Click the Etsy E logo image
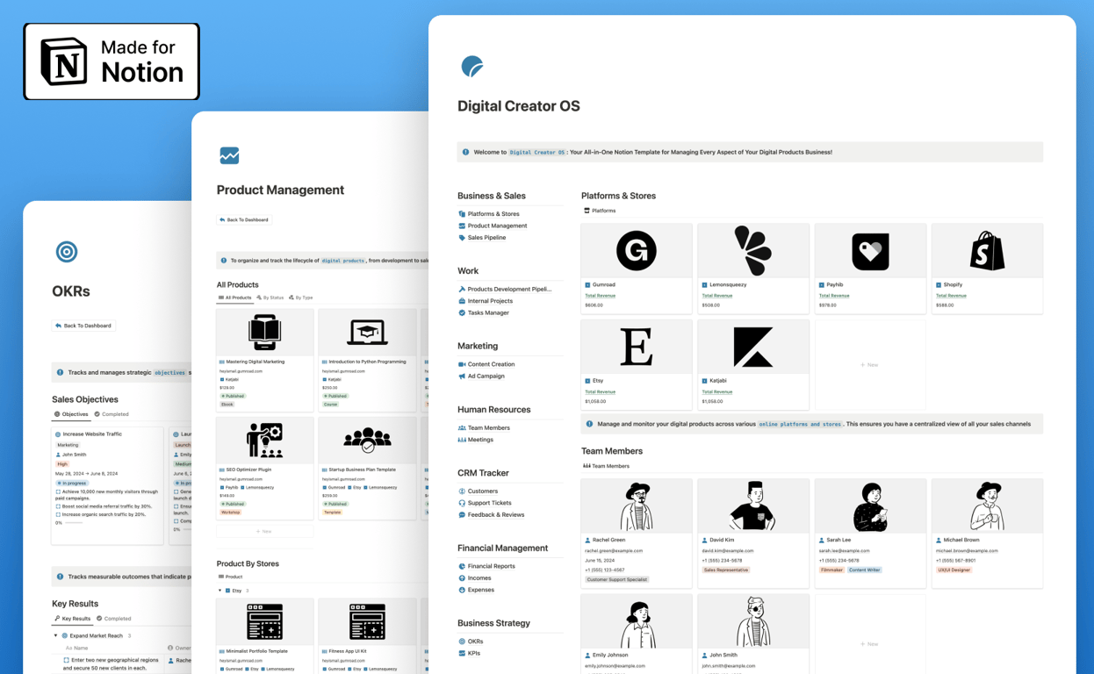 coord(637,347)
